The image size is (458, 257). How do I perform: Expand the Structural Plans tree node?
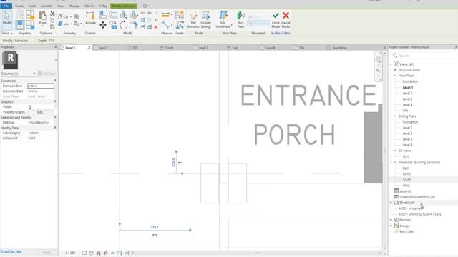(x=395, y=70)
